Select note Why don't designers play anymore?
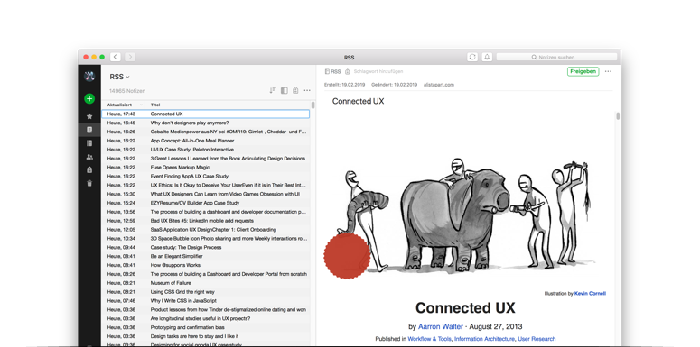The image size is (700, 347). (205, 123)
